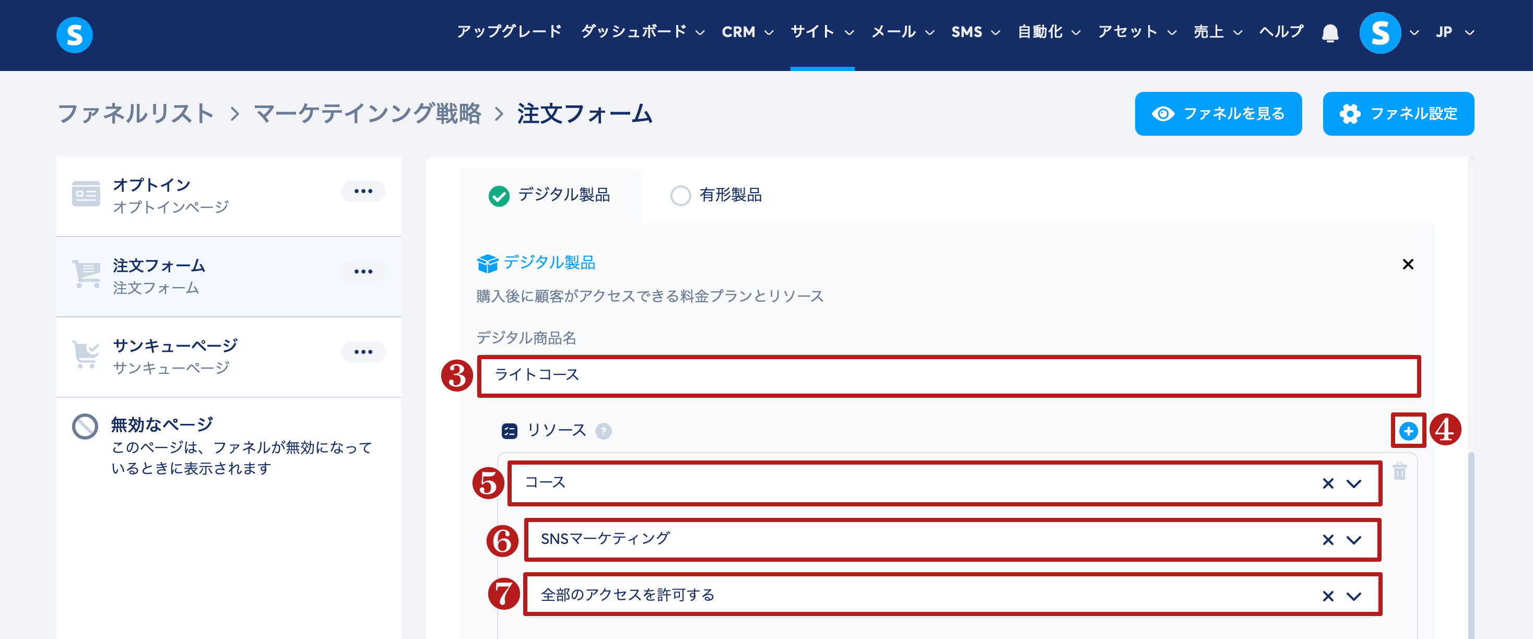Viewport: 1533px width, 639px height.
Task: Select the 有形製品 radio option
Action: [680, 196]
